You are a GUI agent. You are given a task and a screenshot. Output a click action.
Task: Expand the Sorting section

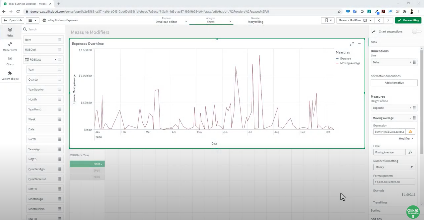click(x=376, y=210)
